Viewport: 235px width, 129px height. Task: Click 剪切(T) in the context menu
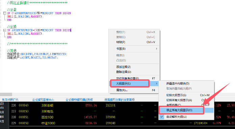(x=134, y=32)
